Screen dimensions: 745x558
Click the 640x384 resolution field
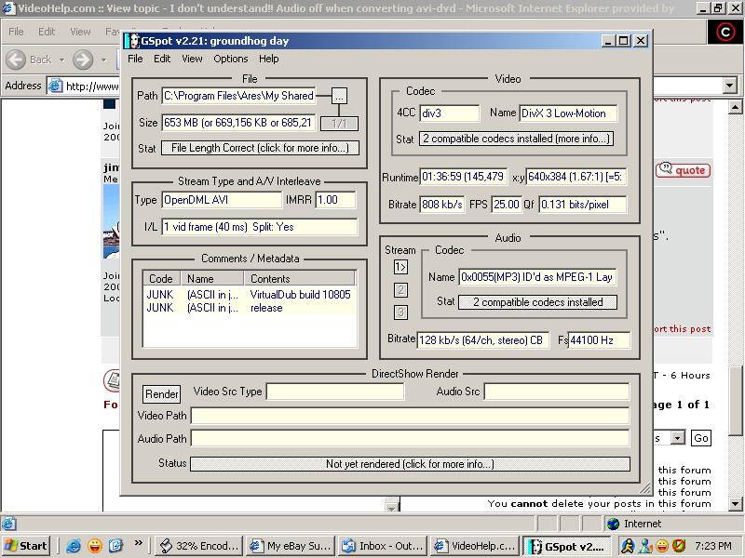click(x=576, y=177)
